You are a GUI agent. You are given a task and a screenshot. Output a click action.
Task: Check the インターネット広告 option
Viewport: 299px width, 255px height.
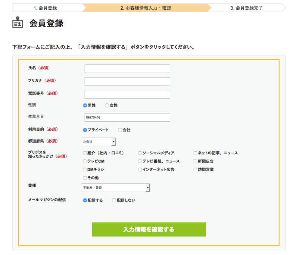tap(140, 170)
